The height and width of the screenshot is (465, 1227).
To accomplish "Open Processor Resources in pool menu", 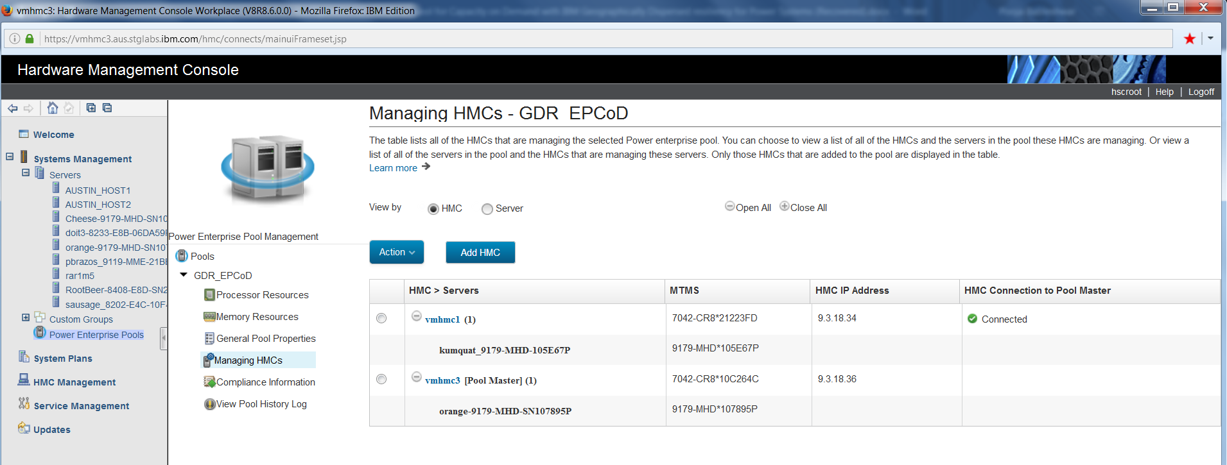I will (262, 295).
